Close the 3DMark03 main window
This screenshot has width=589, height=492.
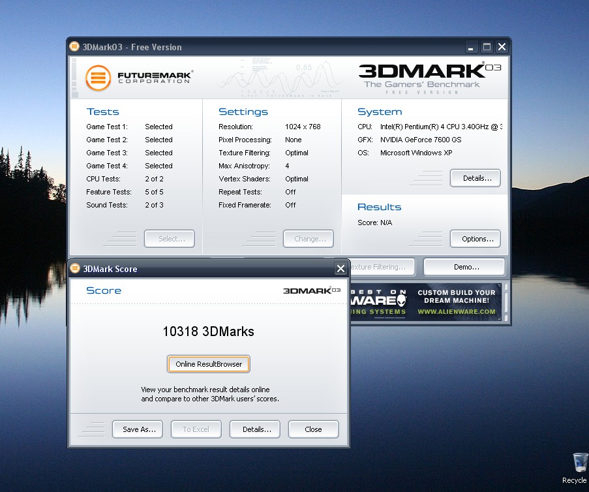[x=502, y=47]
